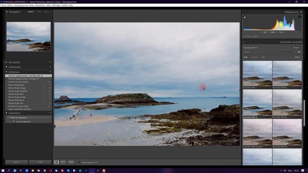Go back from Explorateur de profils arrow
This screenshot has width=308, height=173.
point(244,42)
